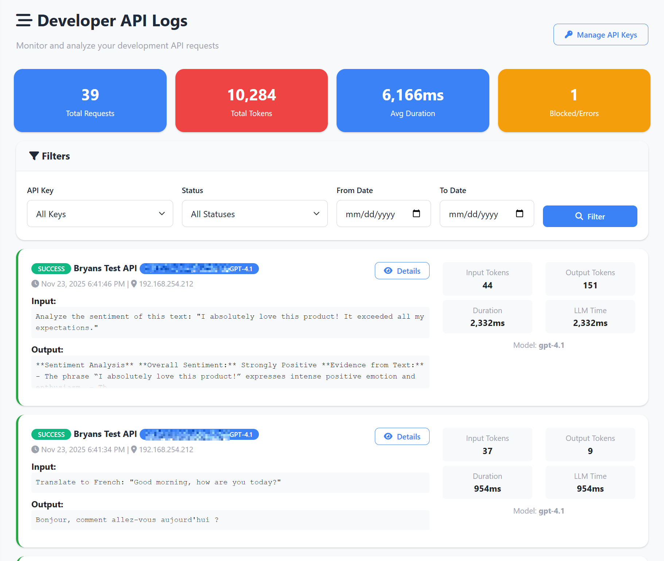The image size is (664, 561).
Task: Click the eye icon on first Details button
Action: click(x=388, y=271)
